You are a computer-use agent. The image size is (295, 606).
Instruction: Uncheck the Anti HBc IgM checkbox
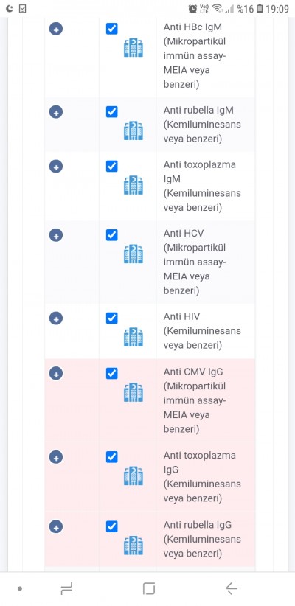pyautogui.click(x=112, y=29)
